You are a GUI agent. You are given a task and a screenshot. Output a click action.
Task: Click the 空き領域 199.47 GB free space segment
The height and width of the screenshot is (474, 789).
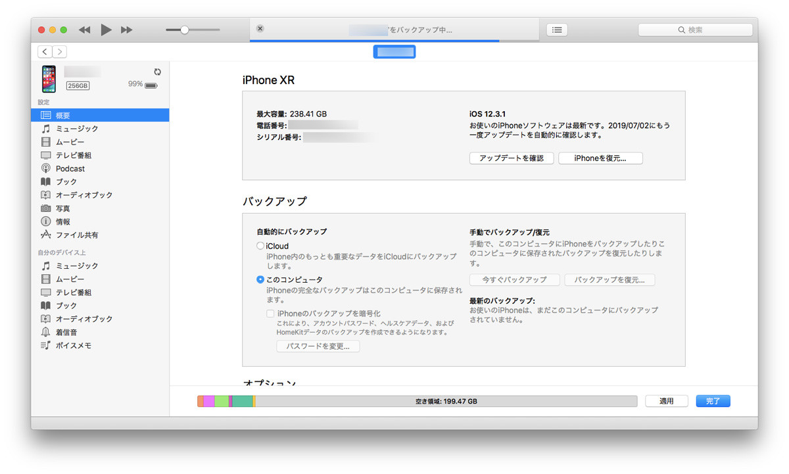[446, 401]
